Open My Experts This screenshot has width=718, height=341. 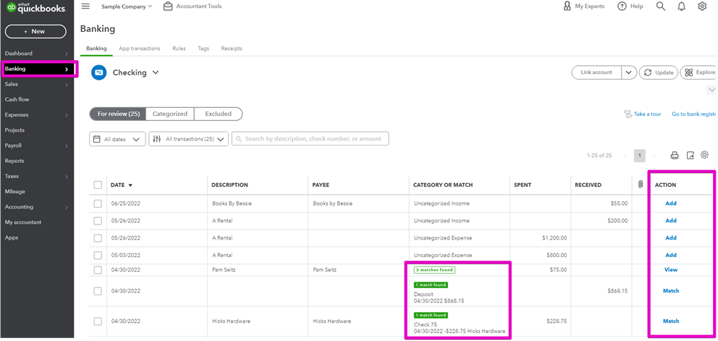pos(584,7)
